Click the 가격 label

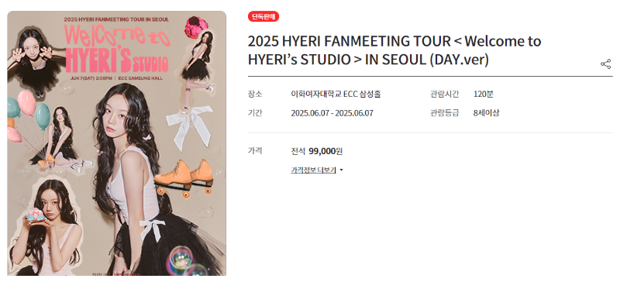pos(255,151)
